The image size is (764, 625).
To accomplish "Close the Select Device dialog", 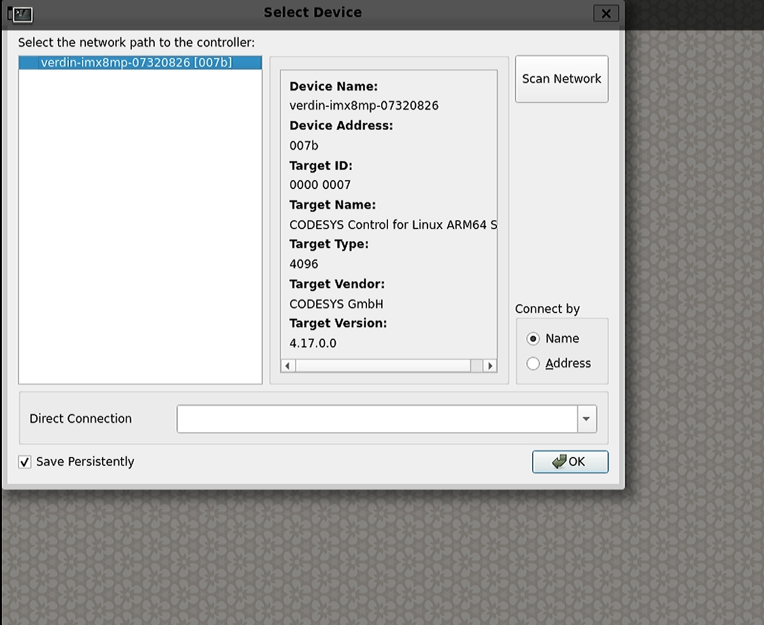I will [x=605, y=13].
